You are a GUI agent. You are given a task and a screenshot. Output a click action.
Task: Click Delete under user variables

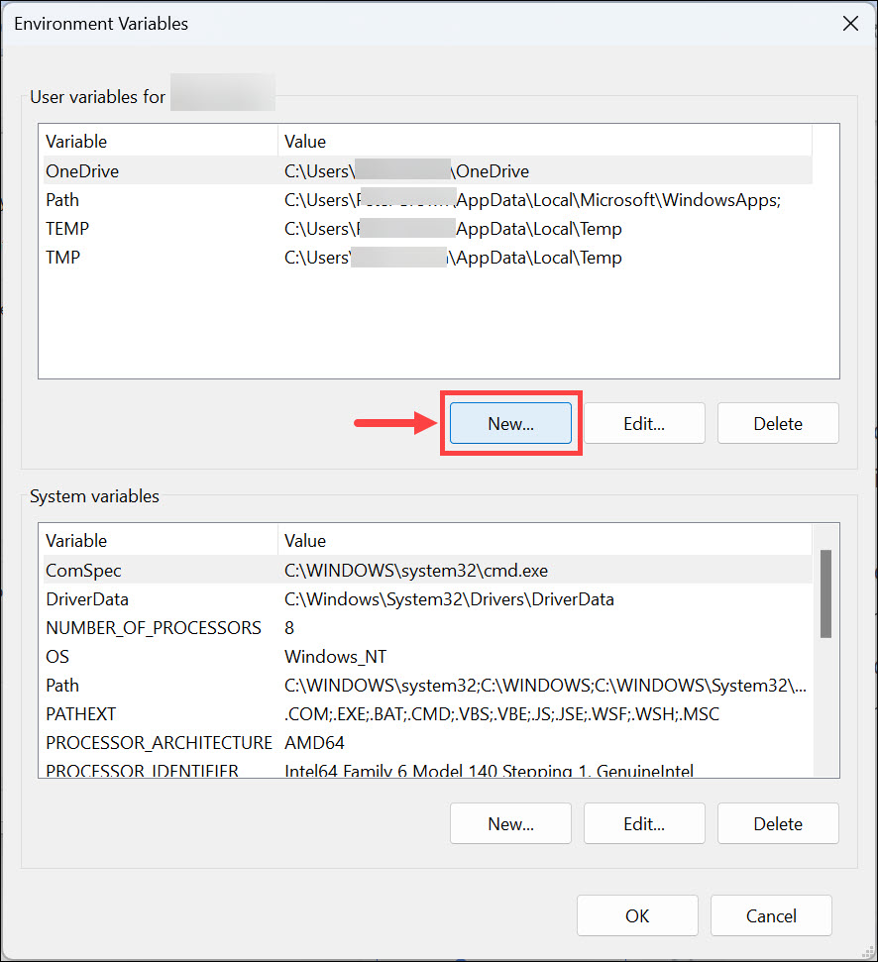[778, 423]
